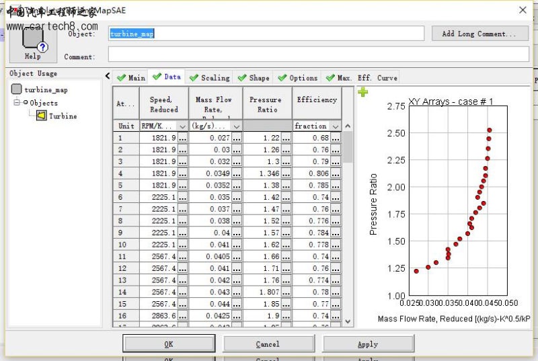Click the empty Comment field
This screenshot has width=538, height=361.
[318, 54]
